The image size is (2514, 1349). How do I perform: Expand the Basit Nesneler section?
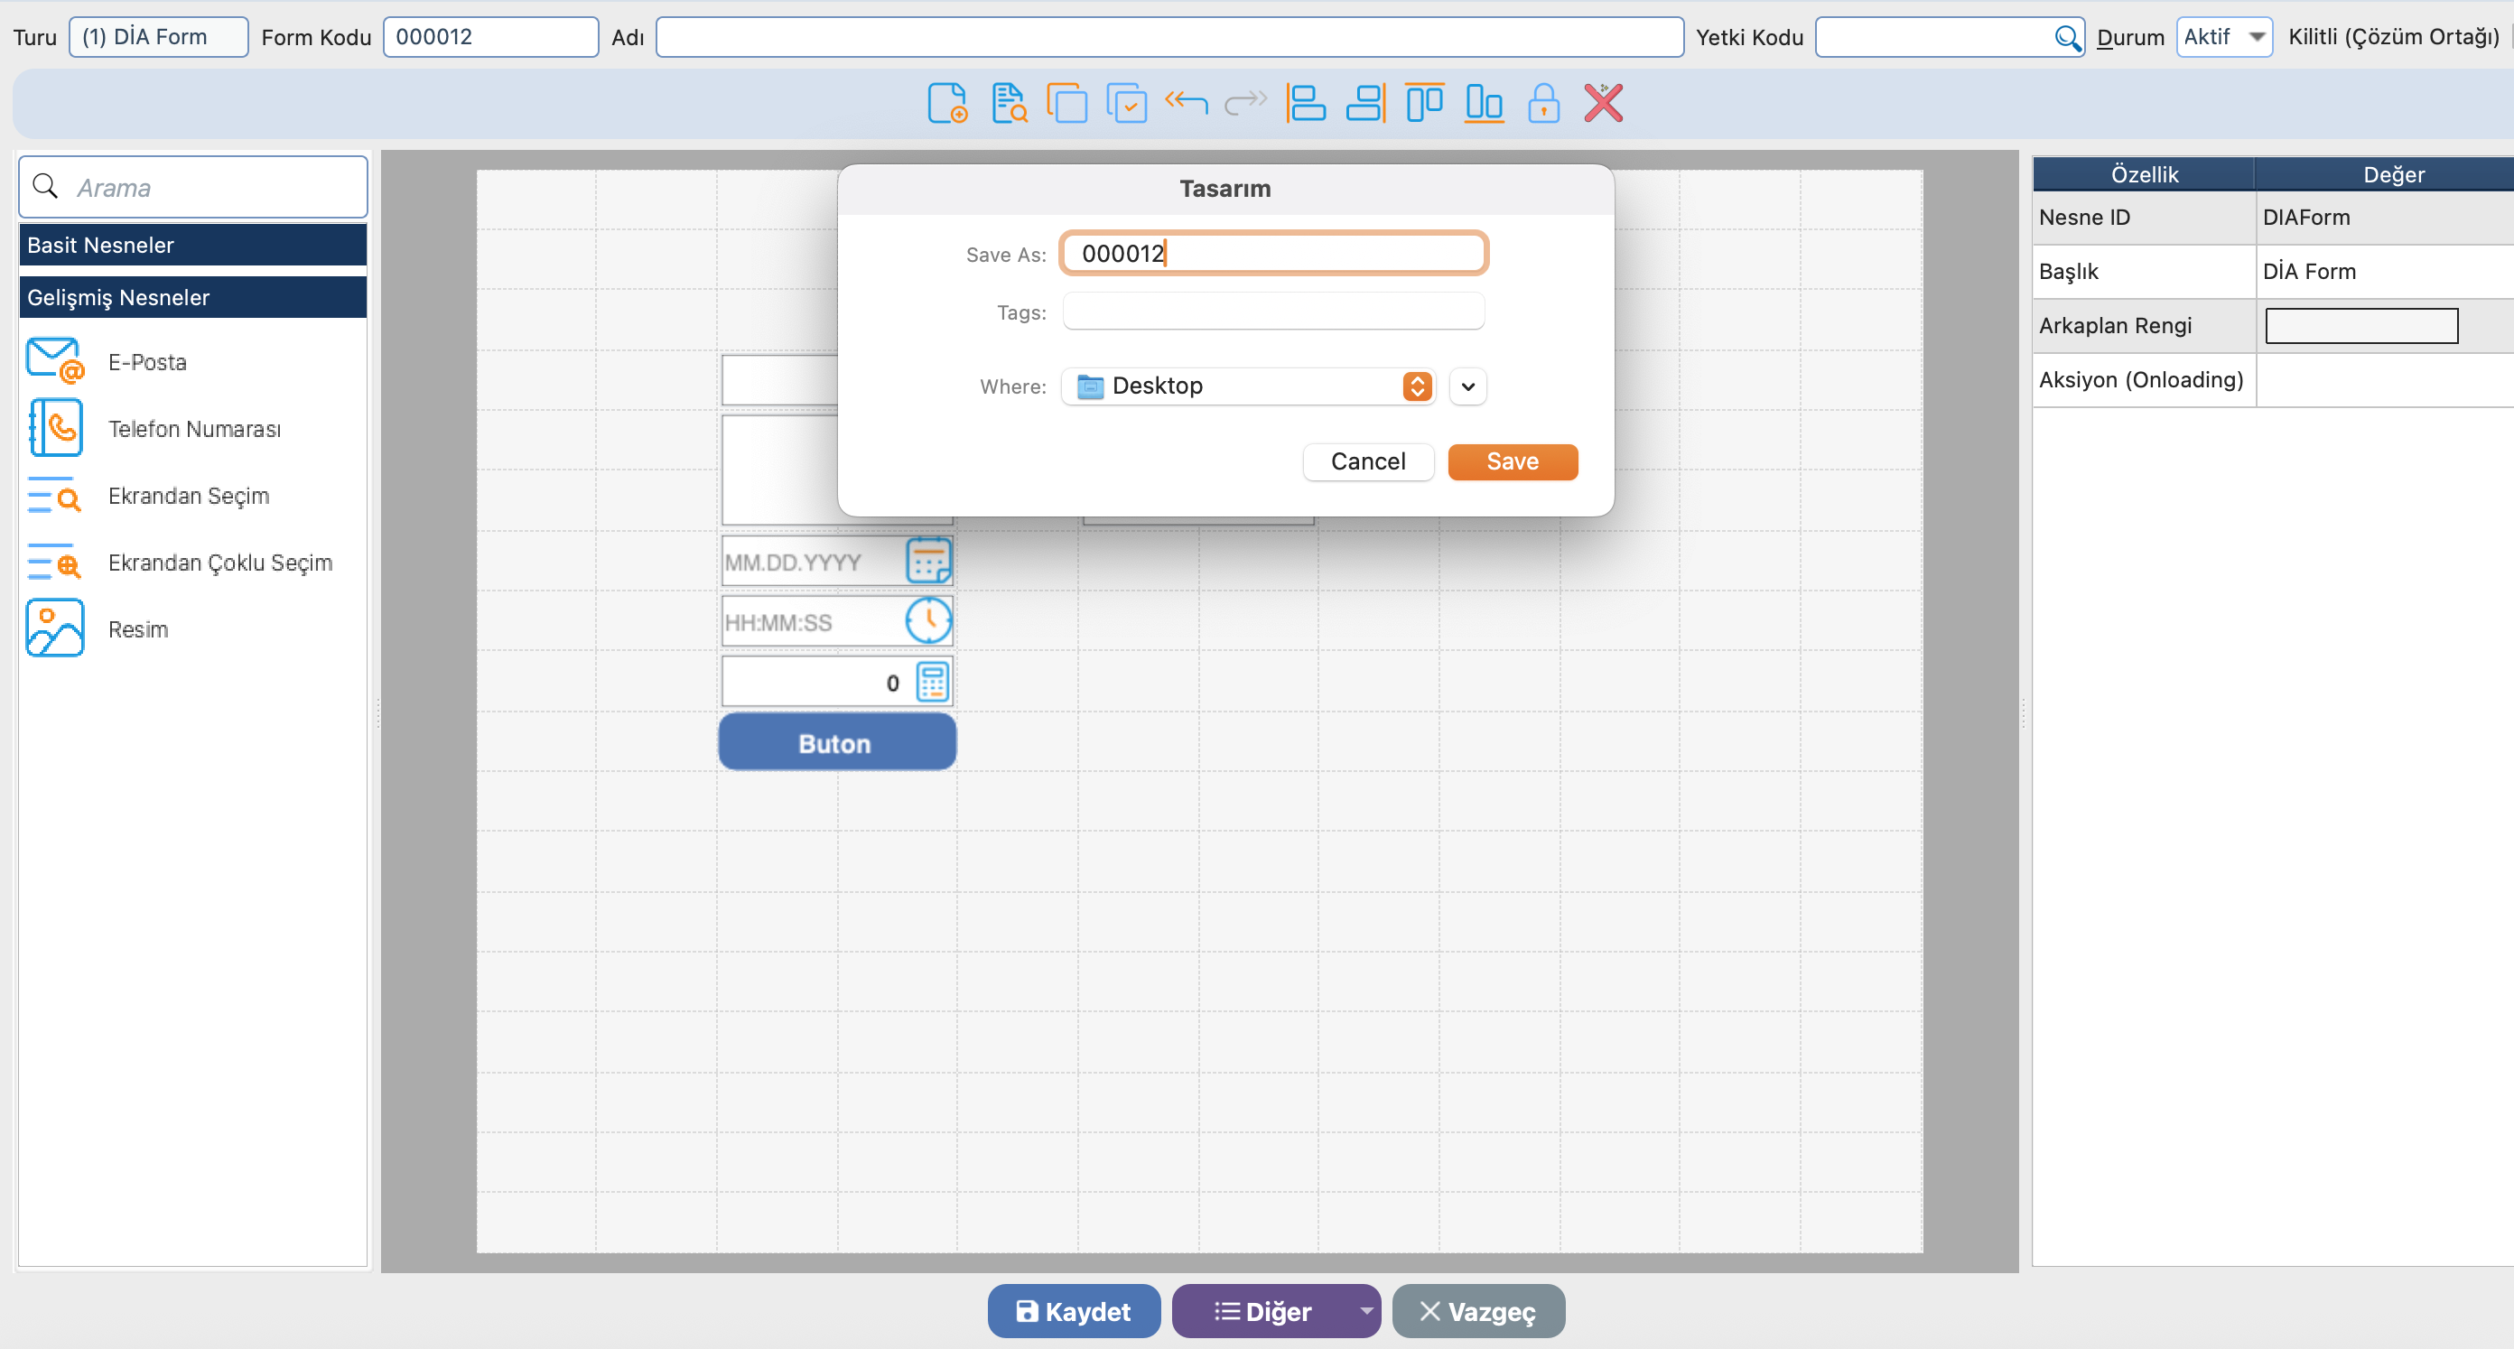point(192,245)
